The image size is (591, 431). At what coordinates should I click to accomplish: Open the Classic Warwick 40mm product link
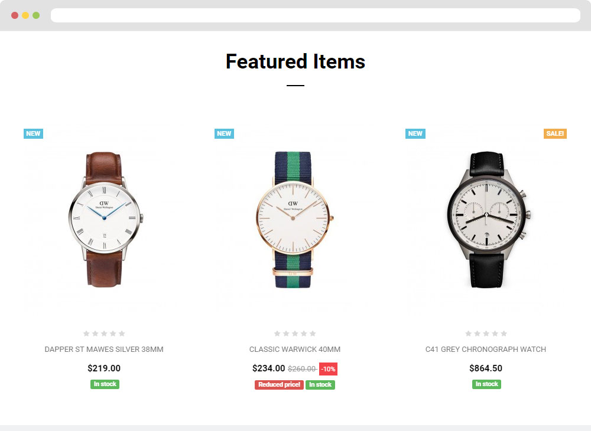[x=295, y=350]
